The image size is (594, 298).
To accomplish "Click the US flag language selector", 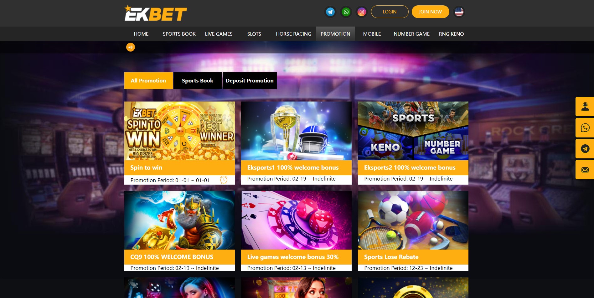I will point(459,12).
